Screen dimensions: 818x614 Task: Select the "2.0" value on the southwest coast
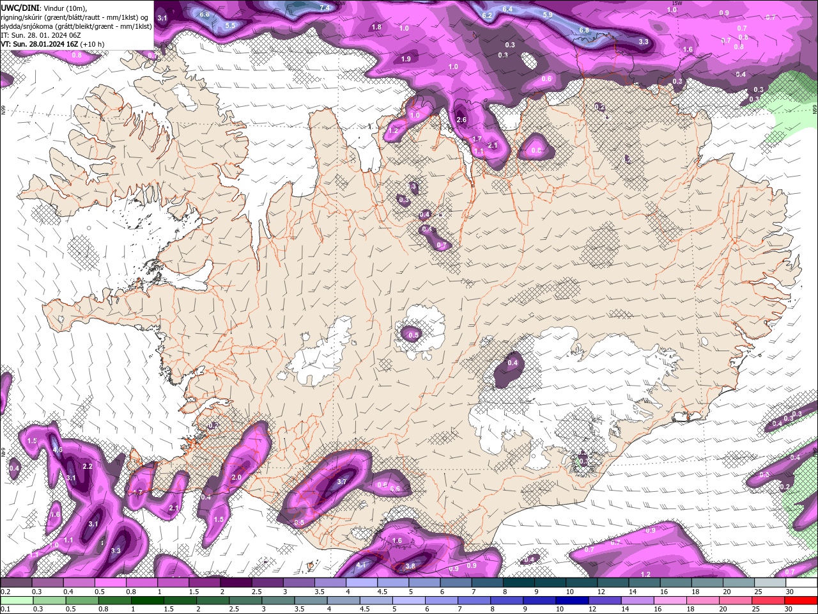coord(236,477)
